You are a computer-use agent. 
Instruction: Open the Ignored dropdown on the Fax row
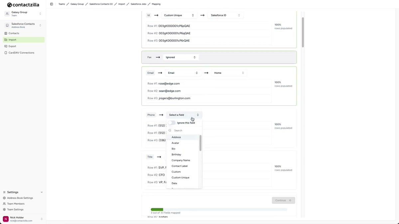point(181,57)
